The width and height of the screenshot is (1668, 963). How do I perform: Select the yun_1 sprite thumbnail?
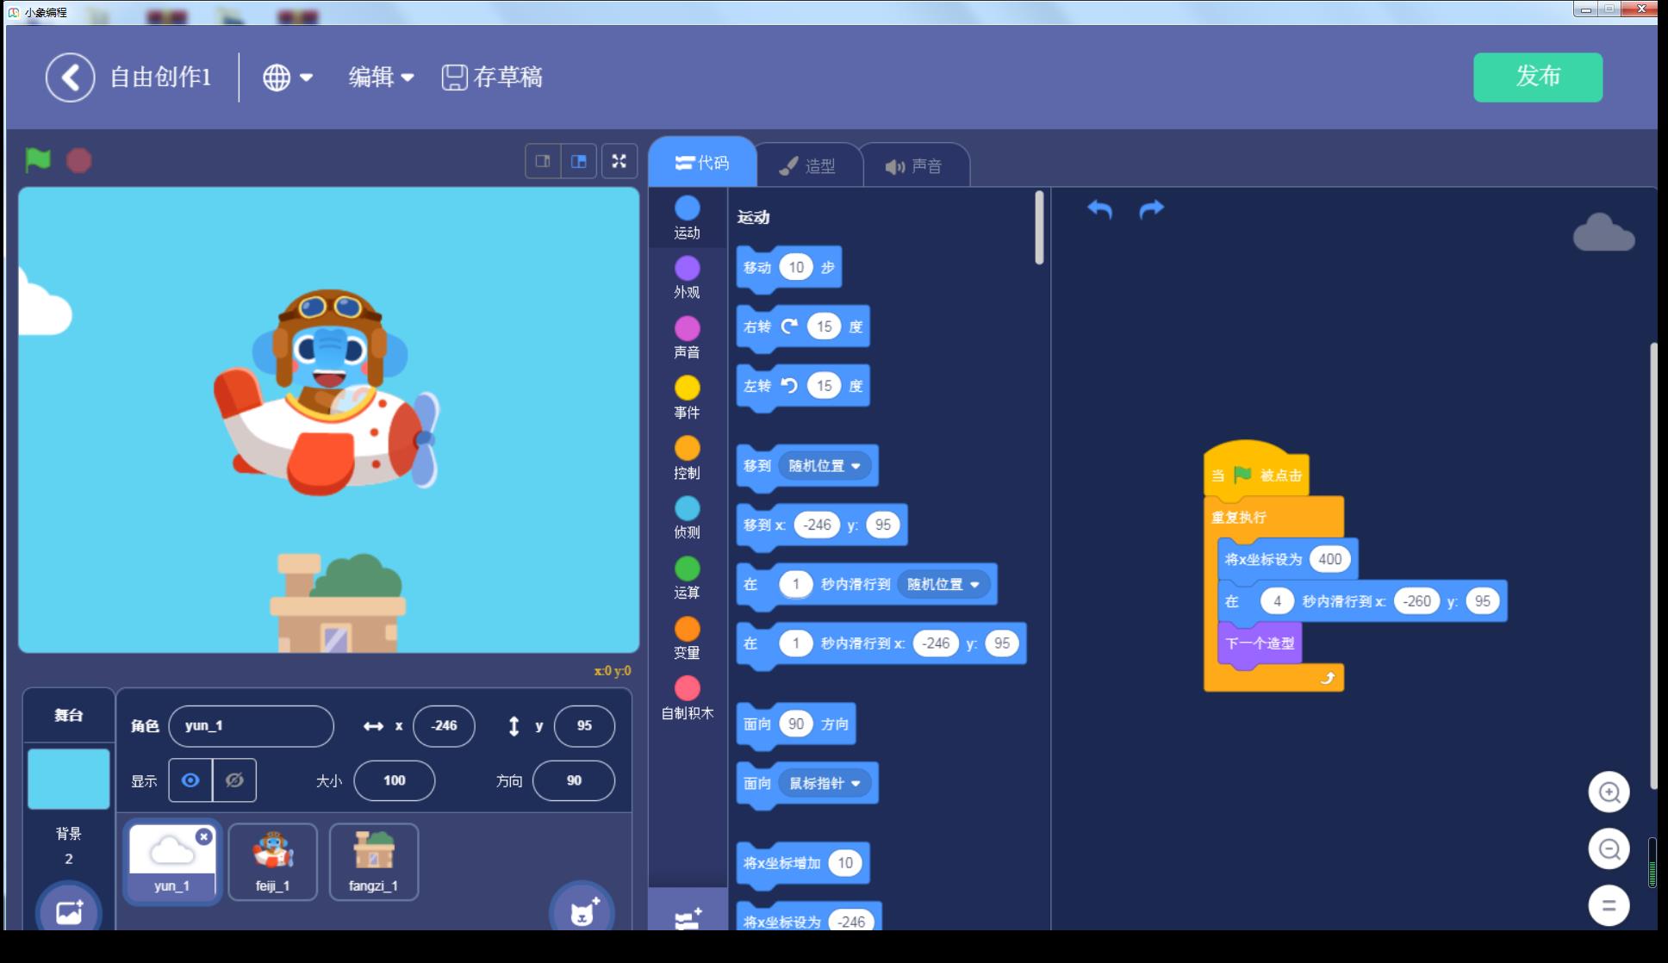click(x=171, y=861)
